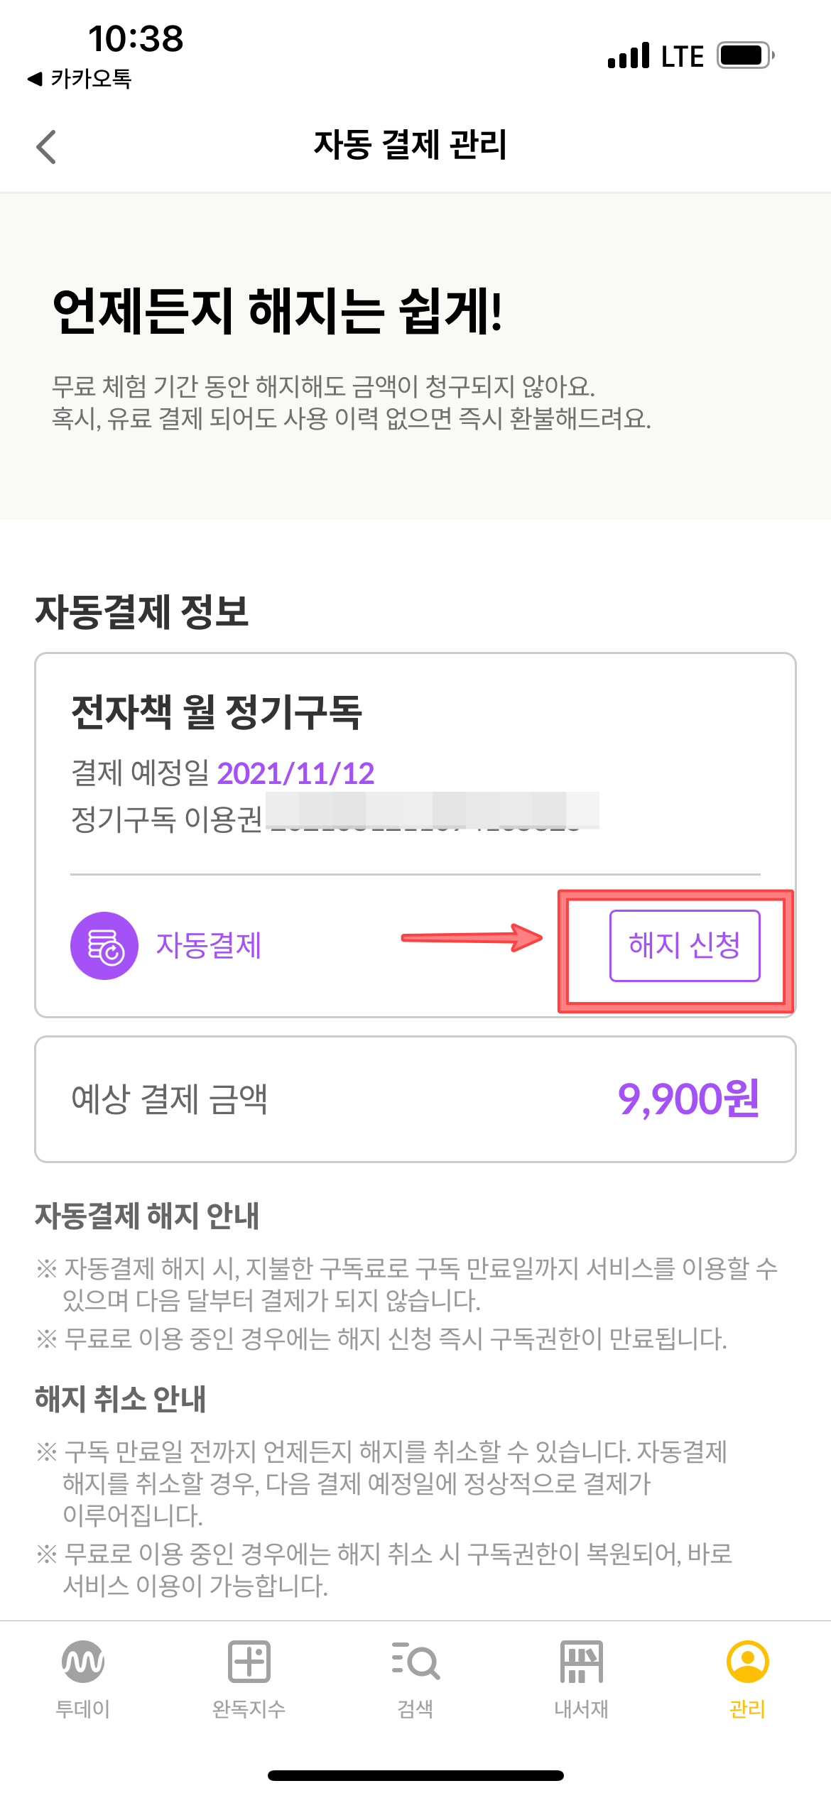Tap the 투데이 tab label
This screenshot has height=1798, width=831.
pos(83,1709)
